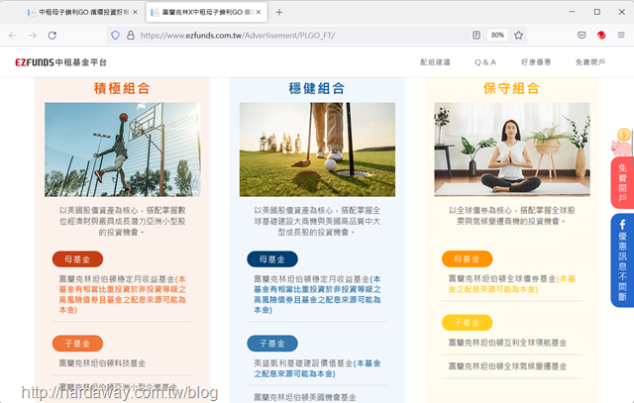
Task: Click the 穩健組合 heading
Action: click(x=317, y=88)
